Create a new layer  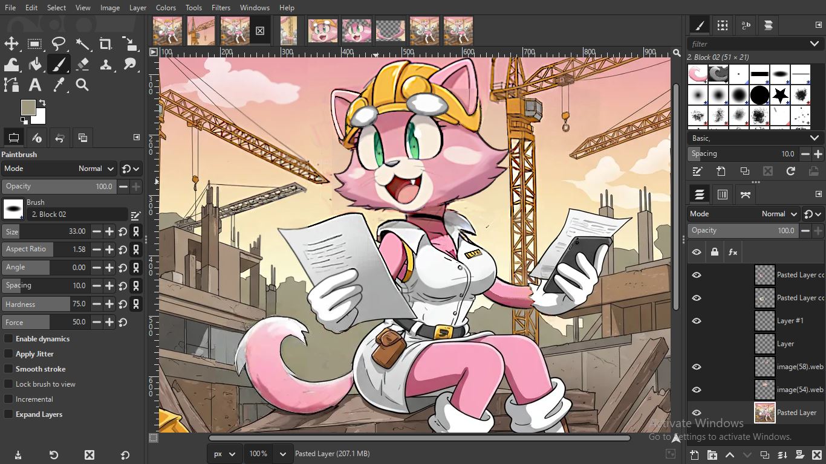pos(694,455)
